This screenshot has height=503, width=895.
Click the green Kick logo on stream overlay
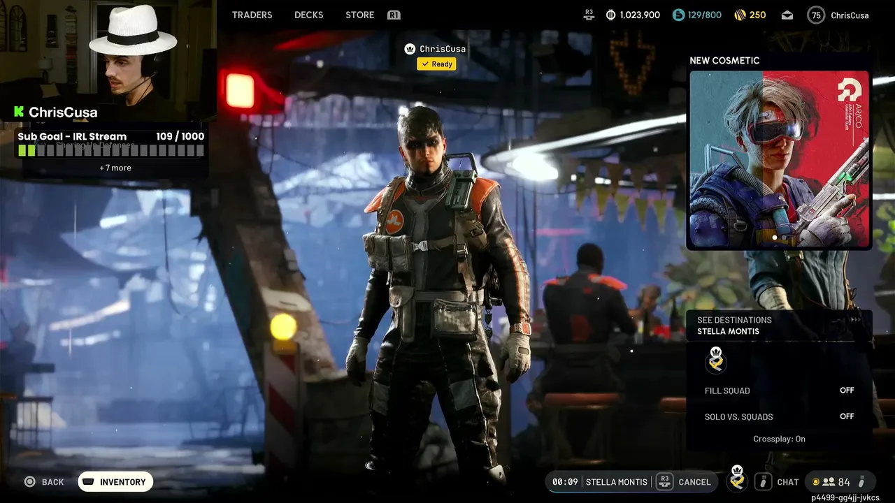[x=19, y=112]
